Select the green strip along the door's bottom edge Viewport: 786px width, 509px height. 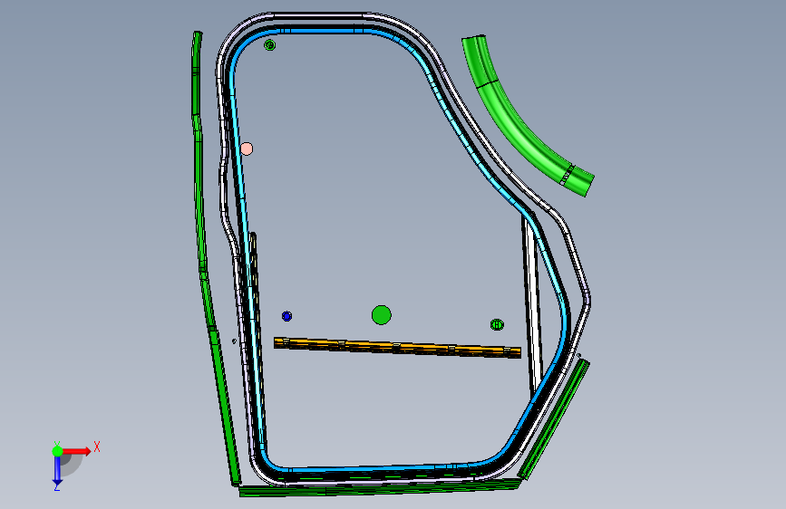(380, 488)
